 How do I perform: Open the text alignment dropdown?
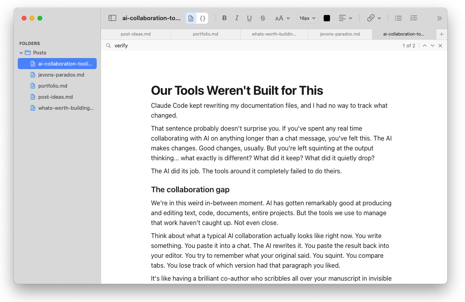345,18
